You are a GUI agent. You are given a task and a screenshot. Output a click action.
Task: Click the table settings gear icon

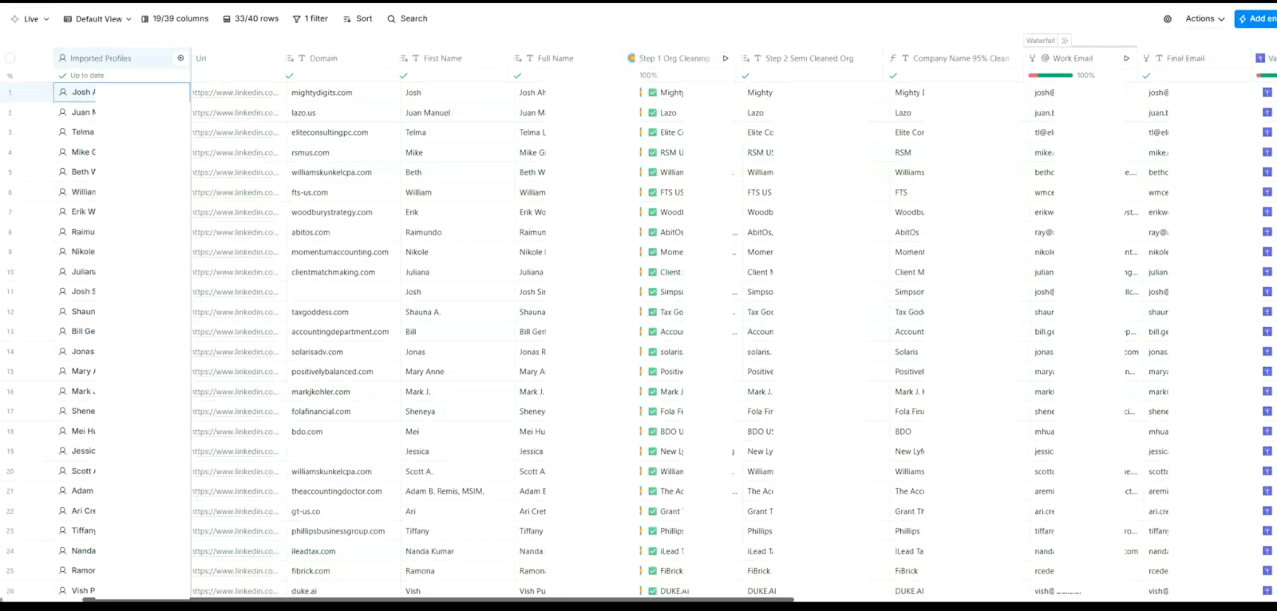(x=1168, y=19)
